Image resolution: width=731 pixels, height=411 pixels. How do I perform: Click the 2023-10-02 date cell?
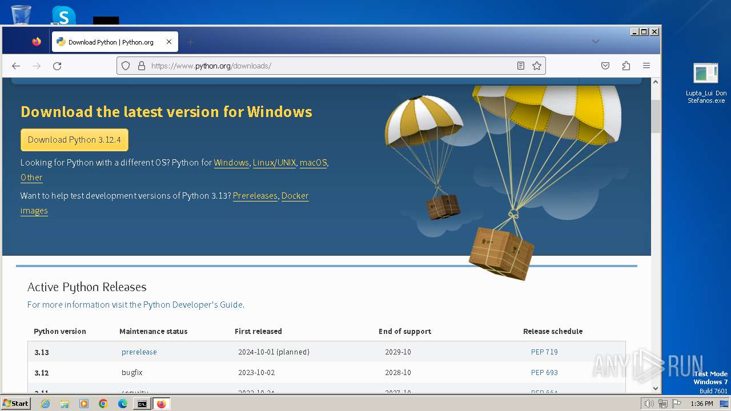pyautogui.click(x=256, y=373)
